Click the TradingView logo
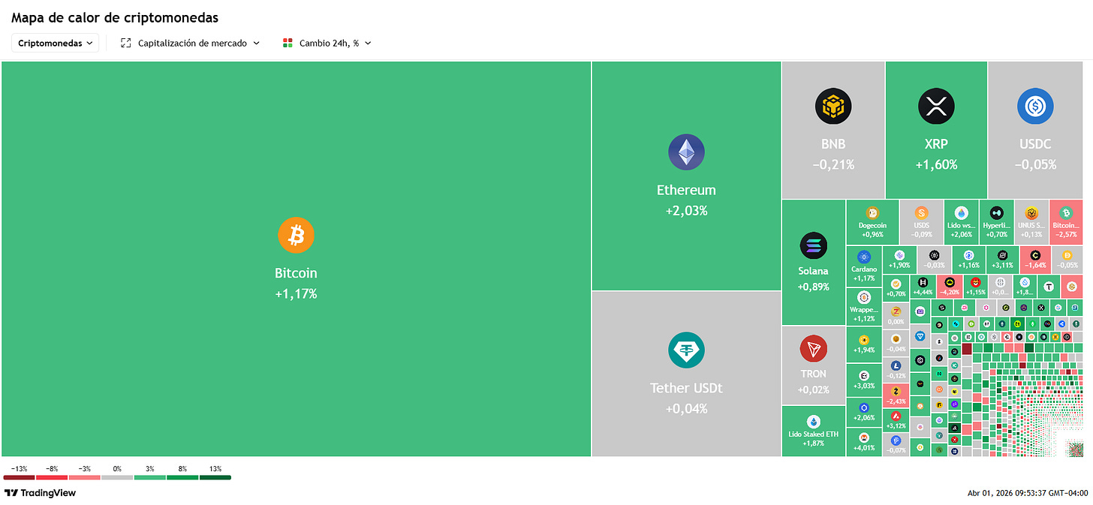Viewport: 1093px width, 505px height. pyautogui.click(x=40, y=493)
